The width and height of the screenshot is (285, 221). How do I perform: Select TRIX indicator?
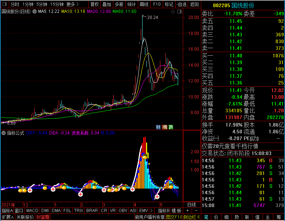pyautogui.click(x=79, y=211)
